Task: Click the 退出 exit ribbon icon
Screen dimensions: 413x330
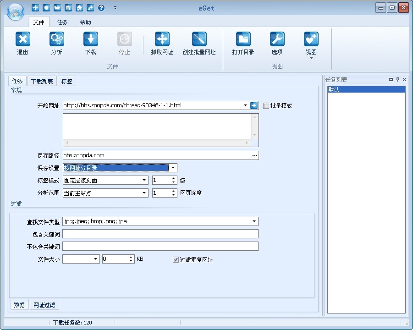Action: 22,39
